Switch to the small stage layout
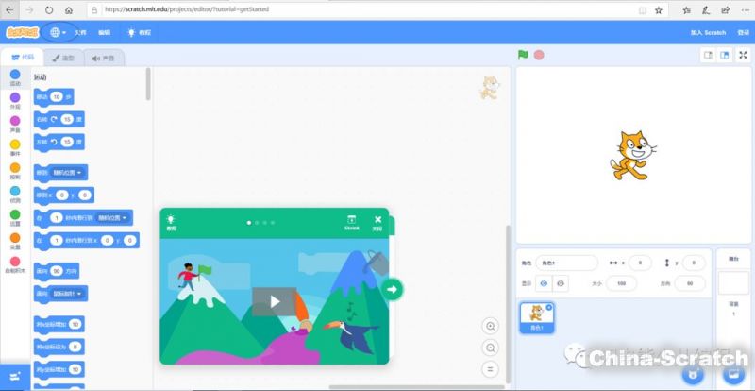This screenshot has width=755, height=391. [x=707, y=55]
